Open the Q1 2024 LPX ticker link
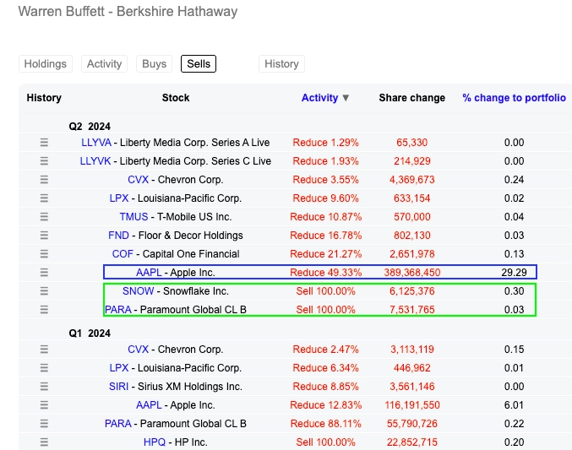Image resolution: width=572 pixels, height=450 pixels. click(x=119, y=367)
